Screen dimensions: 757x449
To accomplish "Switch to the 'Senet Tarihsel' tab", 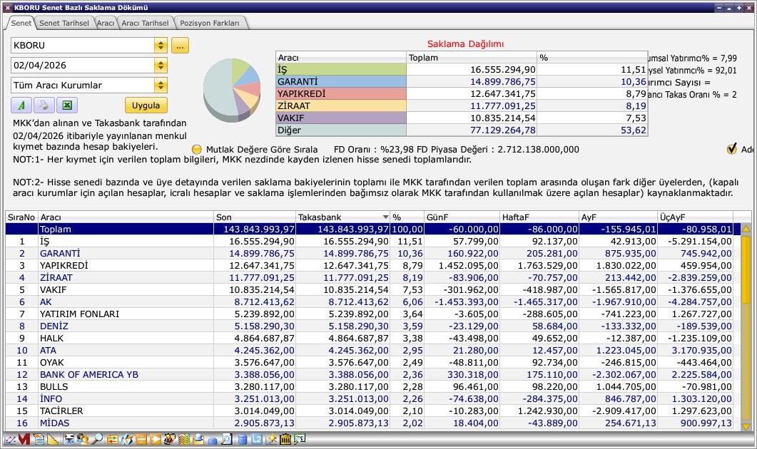I will click(64, 23).
